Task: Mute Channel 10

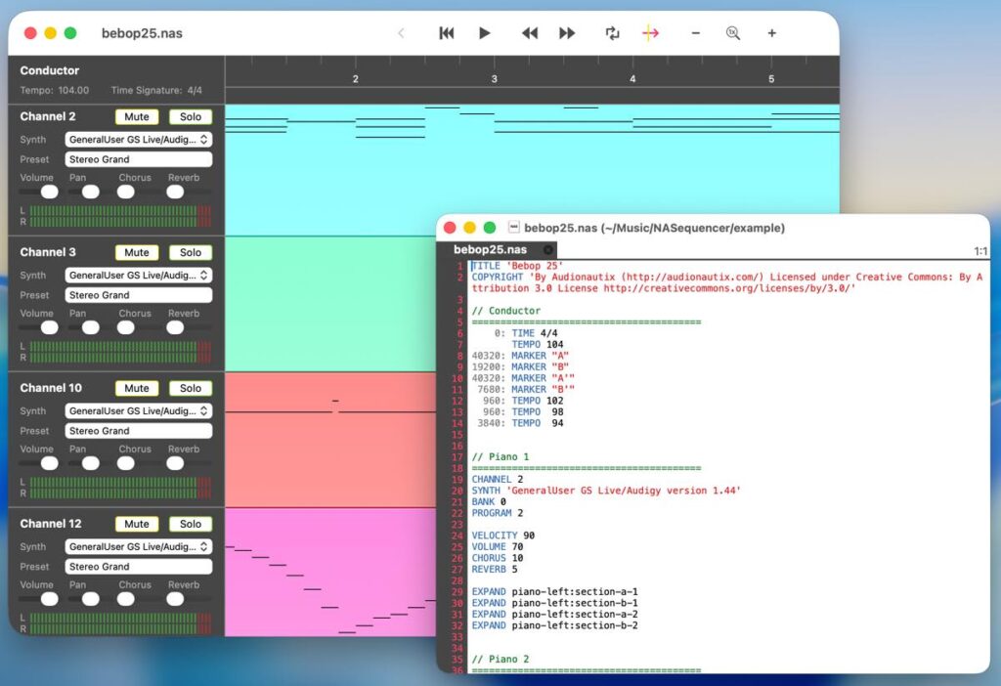Action: [x=137, y=388]
